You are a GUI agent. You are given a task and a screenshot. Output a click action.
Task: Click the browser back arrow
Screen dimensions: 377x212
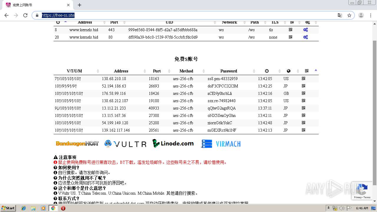pos(6,15)
